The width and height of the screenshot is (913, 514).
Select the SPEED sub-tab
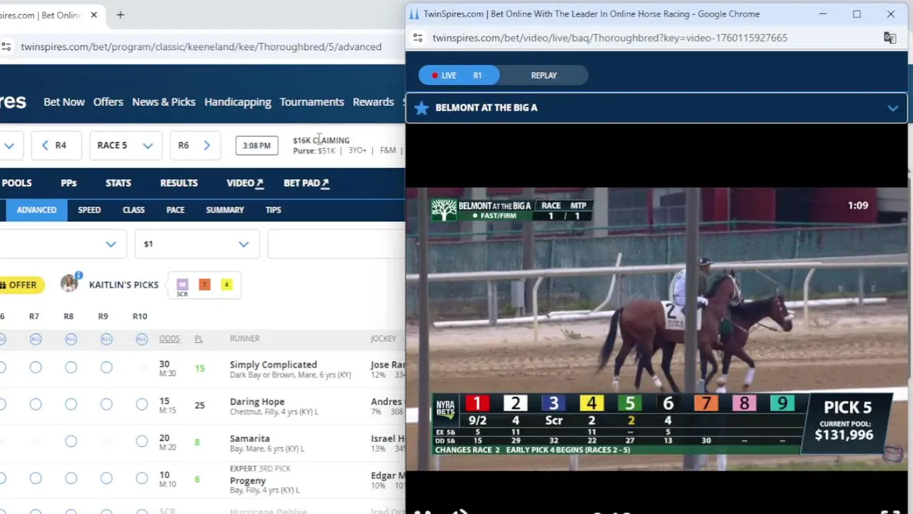point(89,210)
